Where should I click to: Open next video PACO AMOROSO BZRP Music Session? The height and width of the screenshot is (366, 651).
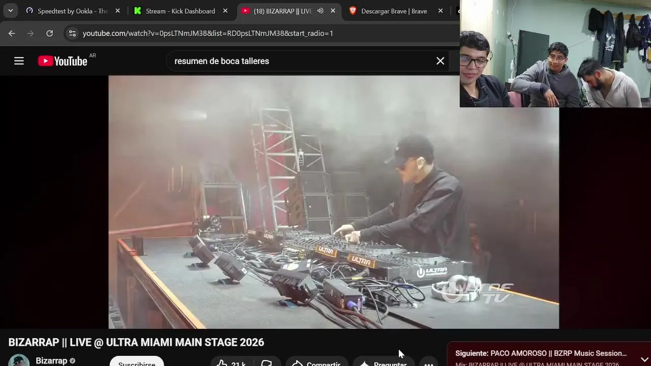(x=541, y=353)
